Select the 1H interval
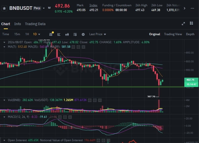 pyautogui.click(x=27, y=34)
